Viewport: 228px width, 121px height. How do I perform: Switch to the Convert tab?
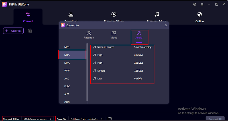[28, 17]
